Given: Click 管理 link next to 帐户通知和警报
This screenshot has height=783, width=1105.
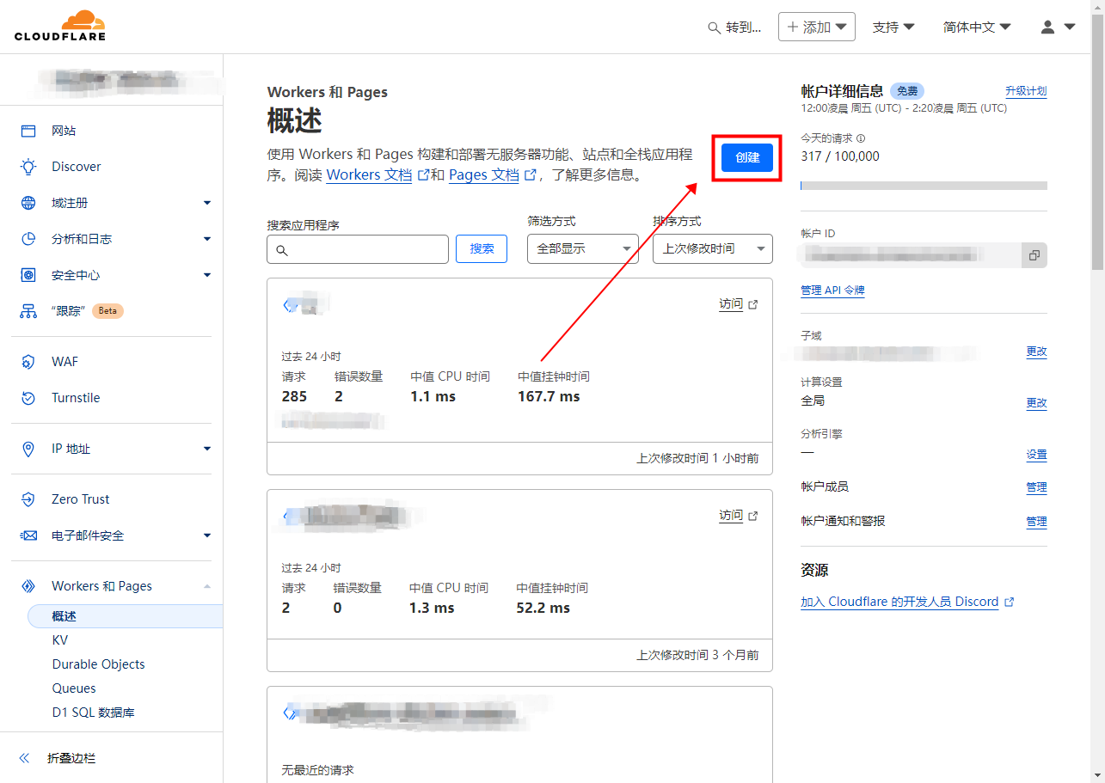Looking at the screenshot, I should 1036,522.
